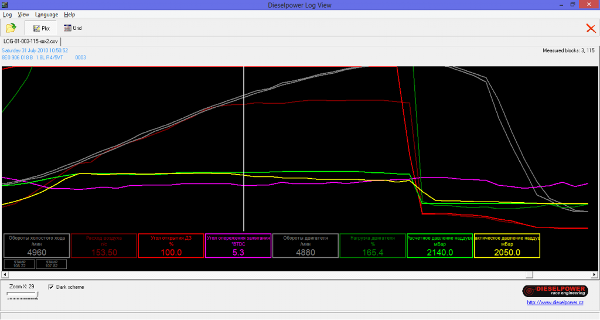Toggle the magenta ignition advance 5.3 channel box

click(x=238, y=246)
